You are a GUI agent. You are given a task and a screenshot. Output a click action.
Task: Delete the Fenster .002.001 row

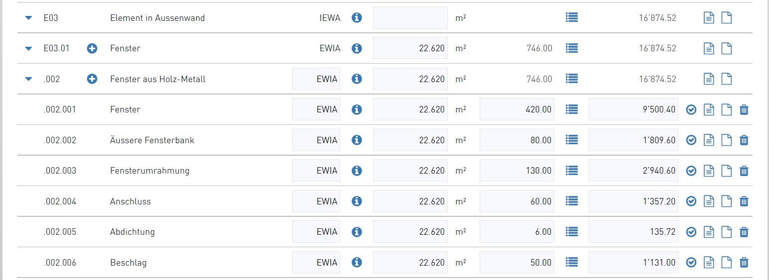[x=744, y=109]
